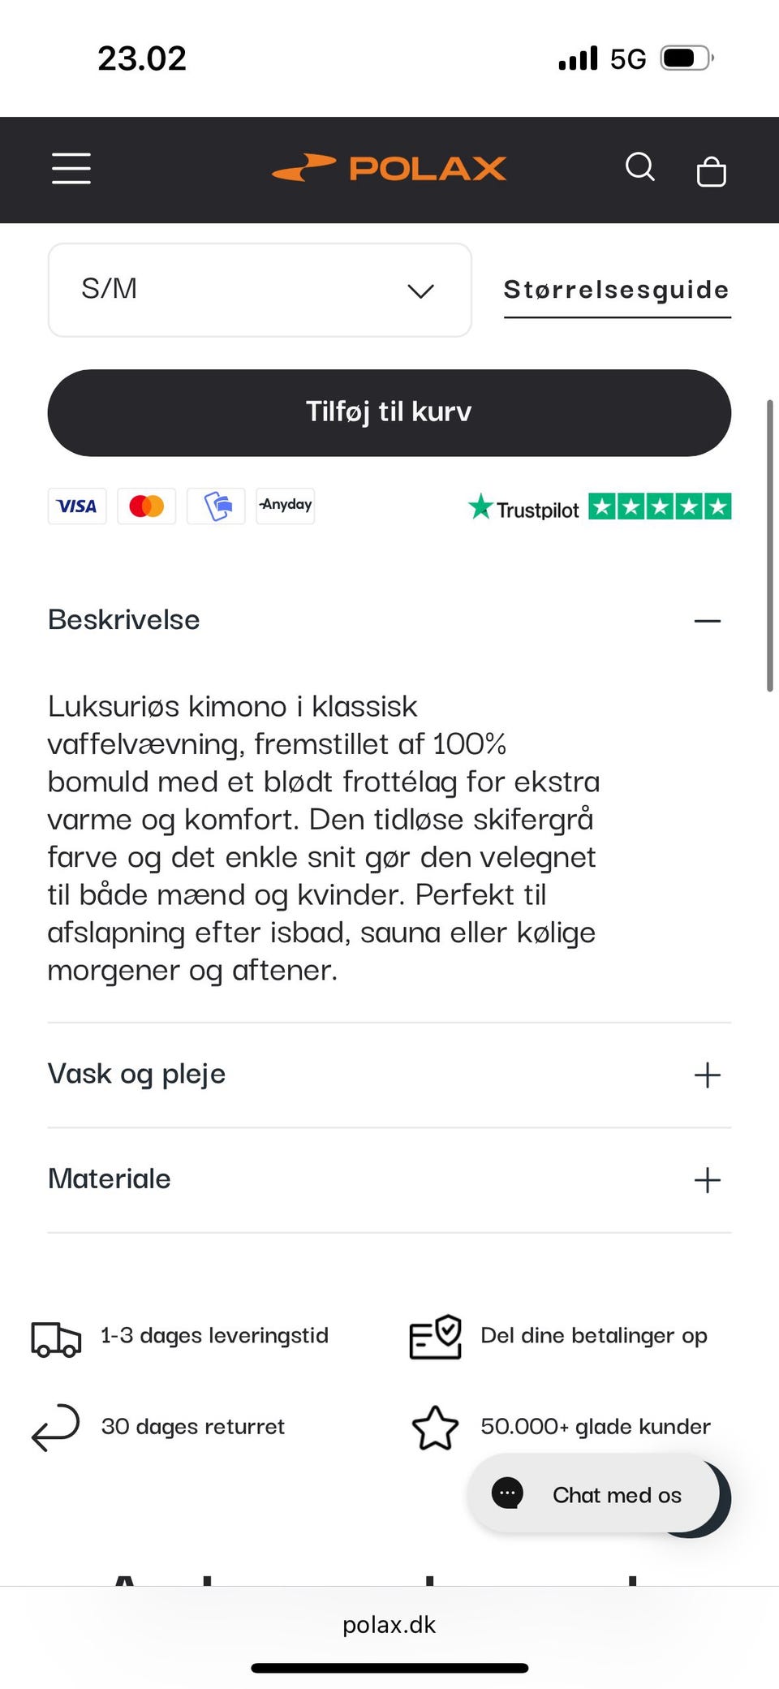Tap the delivery truck icon
Screen dimensions: 779x1689
click(x=56, y=1338)
